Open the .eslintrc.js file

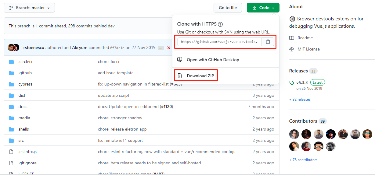click(27, 152)
